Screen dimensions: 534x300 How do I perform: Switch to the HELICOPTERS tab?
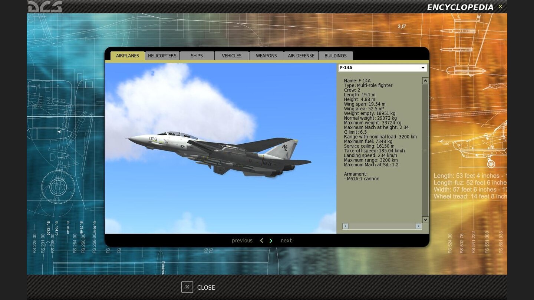click(162, 56)
